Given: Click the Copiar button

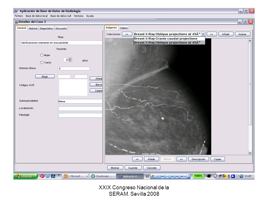Looking at the screenshot, I should click(217, 159).
